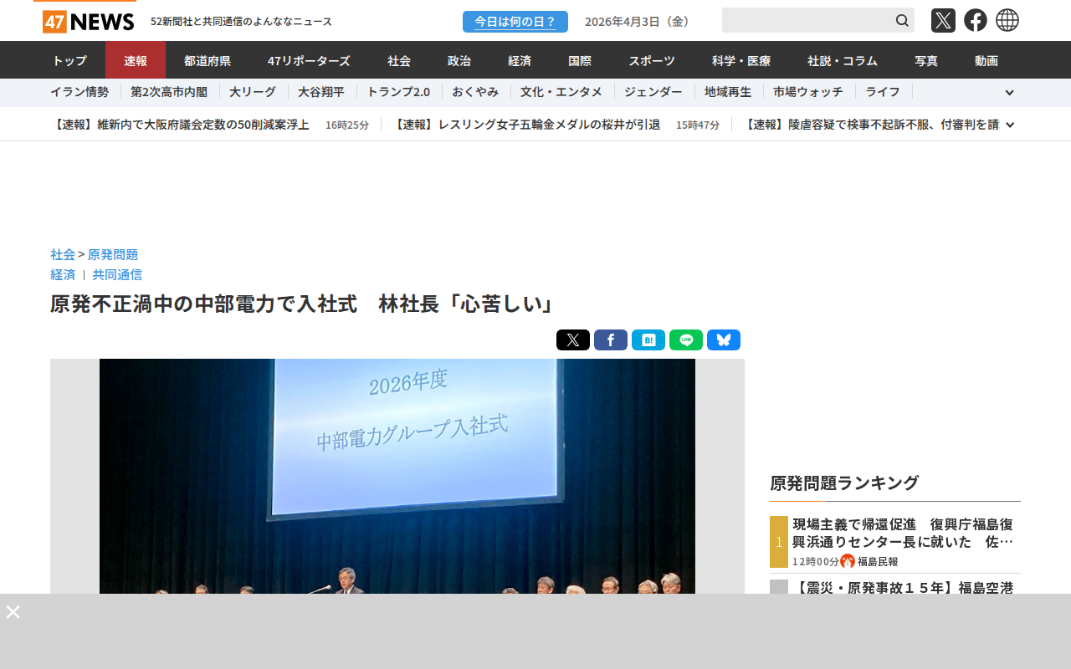Screen dimensions: 1071x669
Task: Click the 社会 breadcrumb link
Action: (x=63, y=254)
